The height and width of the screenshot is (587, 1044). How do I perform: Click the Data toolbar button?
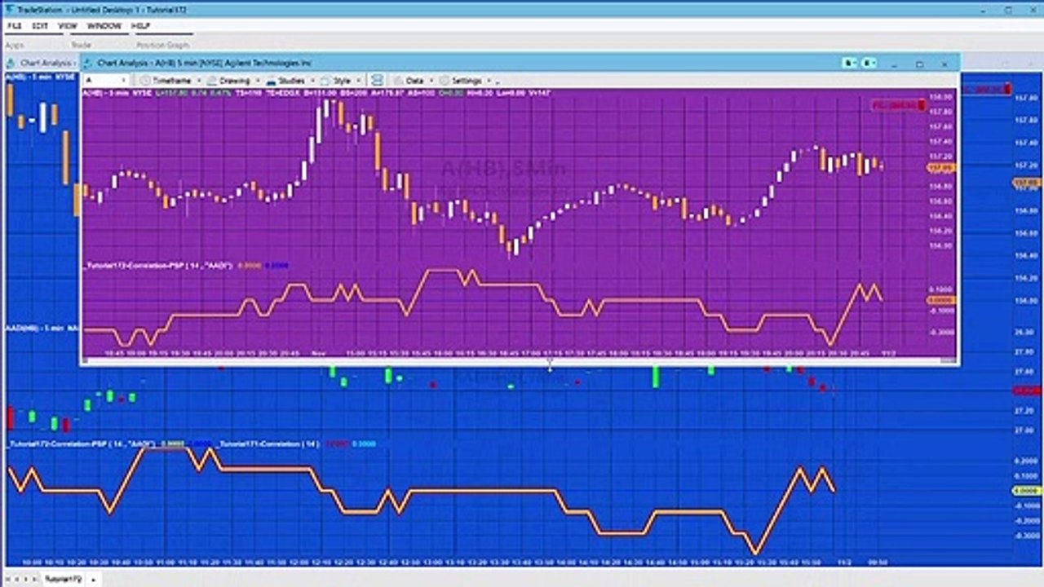(414, 81)
